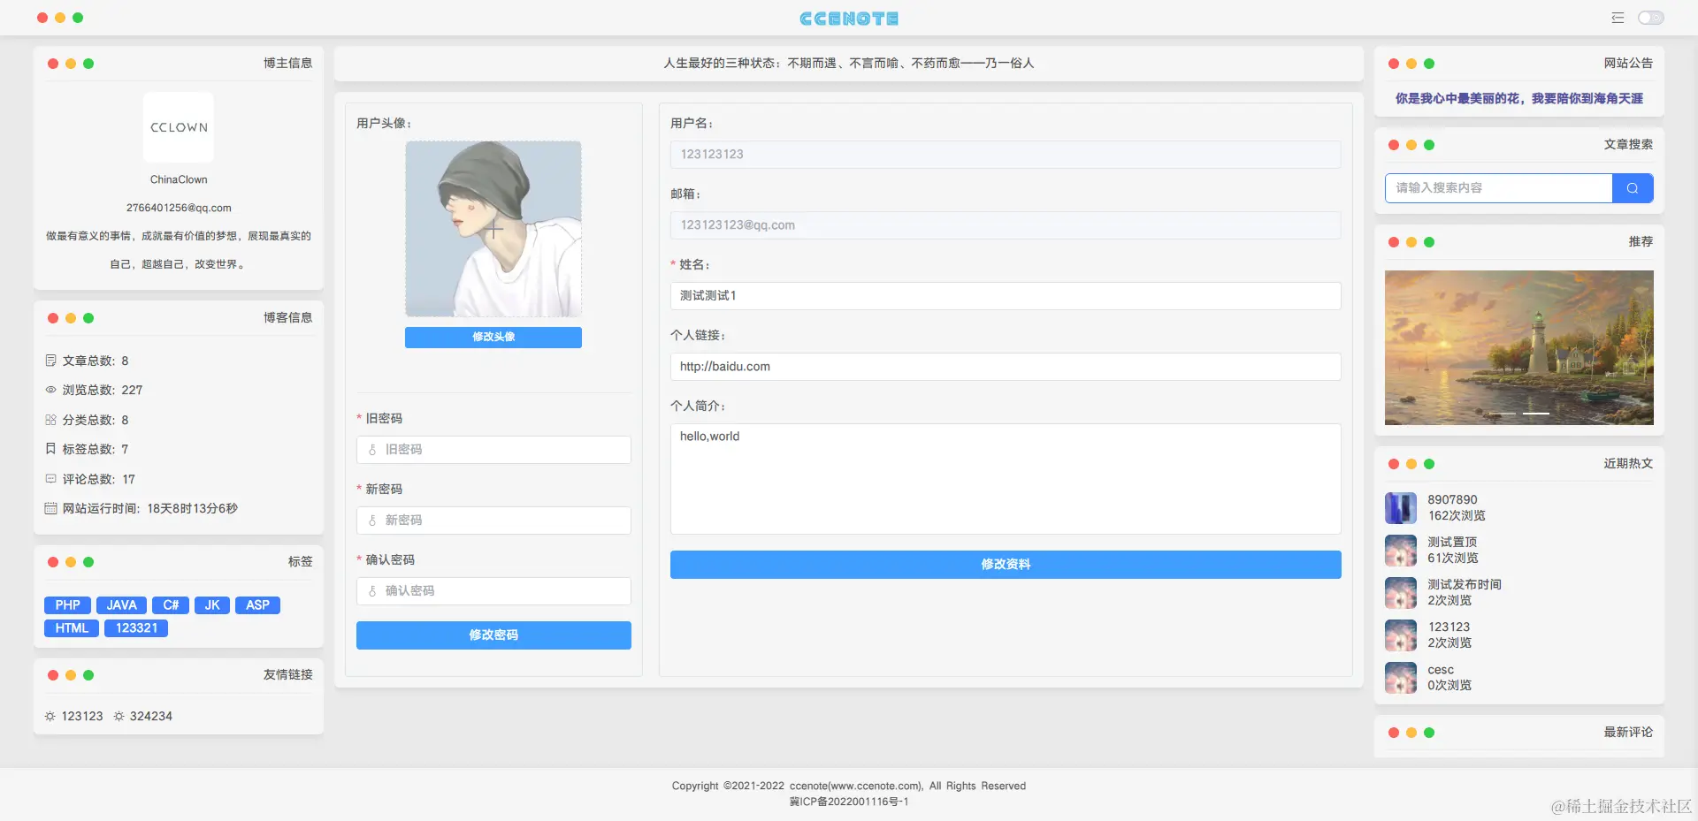Image resolution: width=1698 pixels, height=821 pixels.
Task: Focus the 姓名 field containing 测试测试1
Action: (x=1006, y=296)
